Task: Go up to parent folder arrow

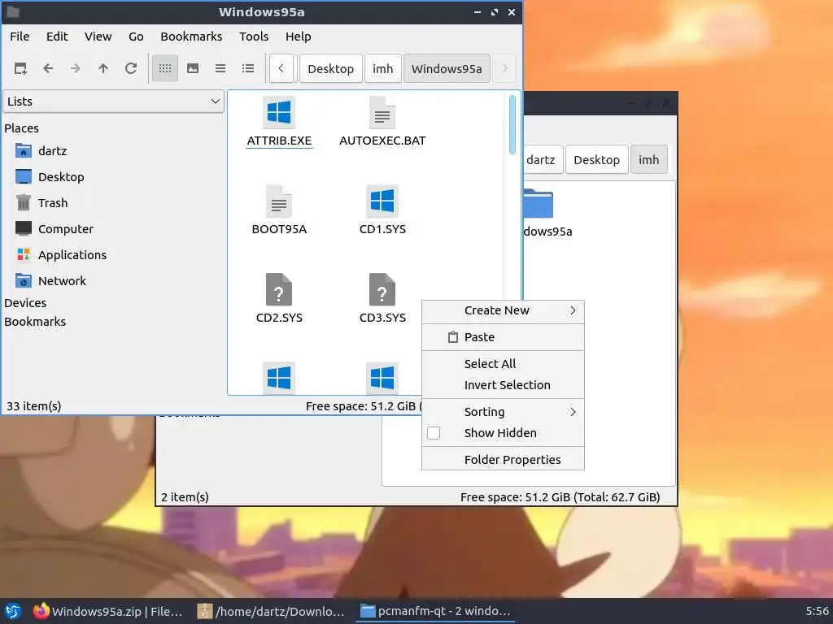Action: coord(103,68)
